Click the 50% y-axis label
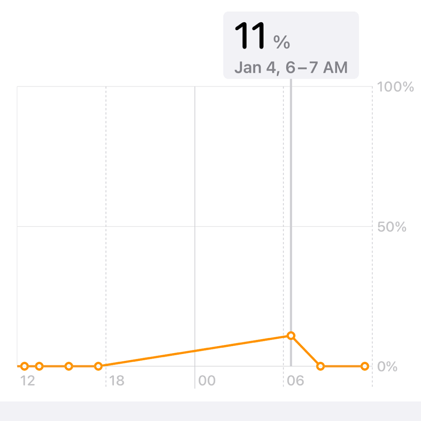 pyautogui.click(x=392, y=227)
